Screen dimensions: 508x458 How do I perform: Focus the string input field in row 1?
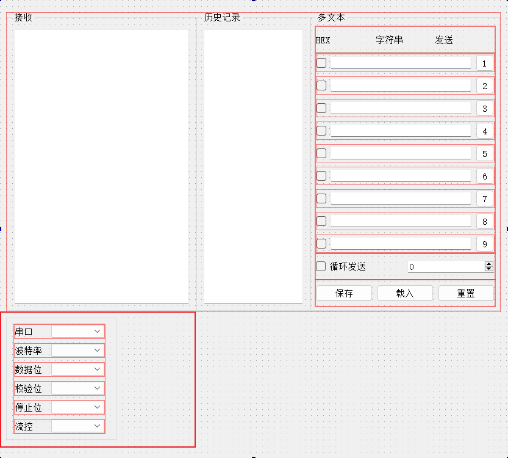[x=401, y=63]
